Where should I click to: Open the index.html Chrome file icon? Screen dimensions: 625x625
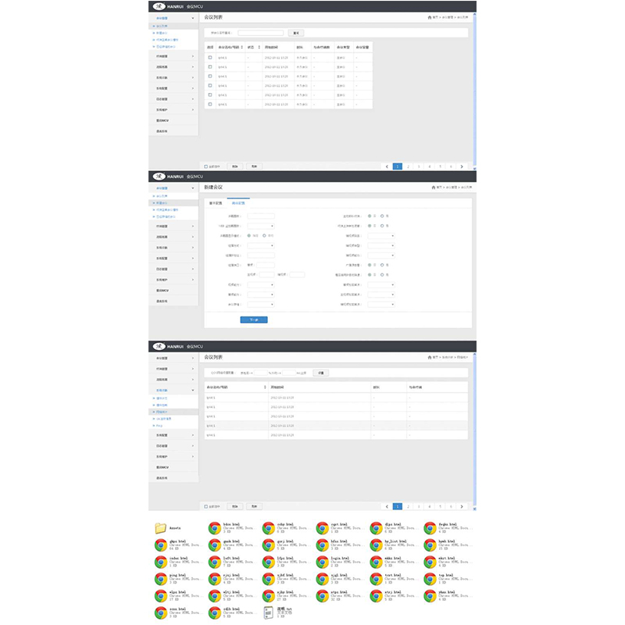click(160, 562)
